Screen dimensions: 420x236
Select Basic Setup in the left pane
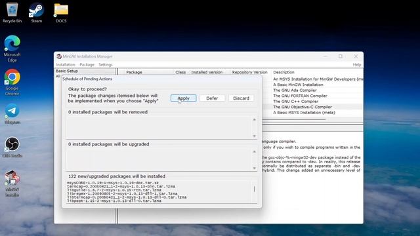click(x=67, y=71)
